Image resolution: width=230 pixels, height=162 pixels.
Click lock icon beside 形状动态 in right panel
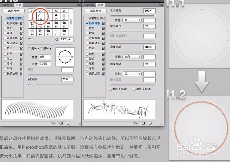[x=104, y=23]
